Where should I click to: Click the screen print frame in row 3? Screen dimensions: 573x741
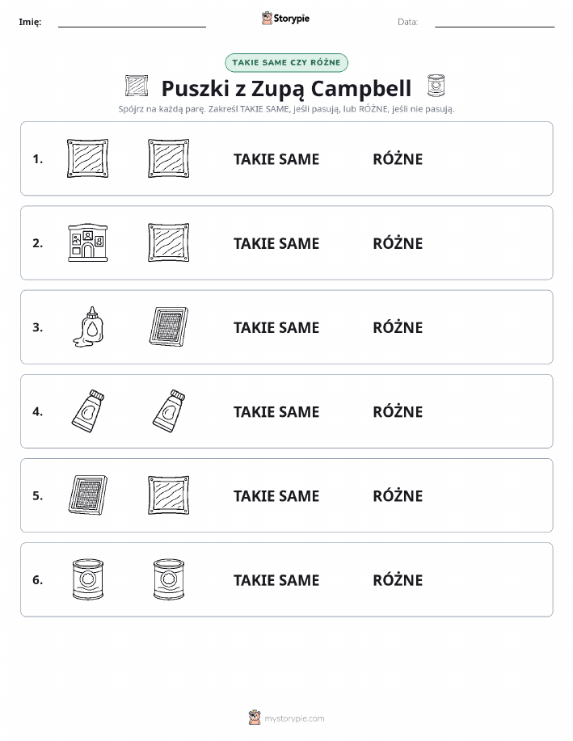(x=169, y=326)
